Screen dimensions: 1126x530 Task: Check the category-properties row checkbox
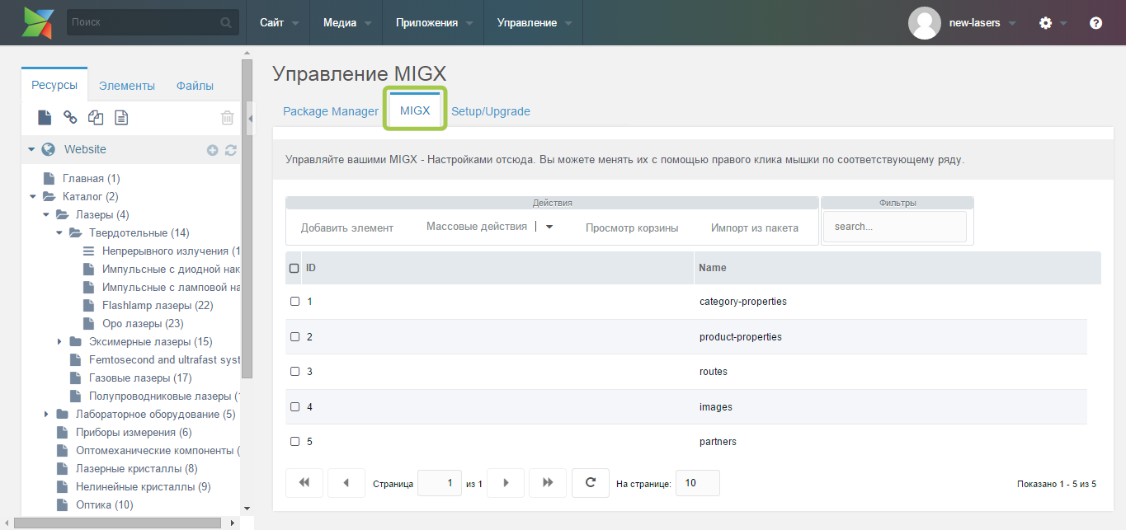[294, 302]
